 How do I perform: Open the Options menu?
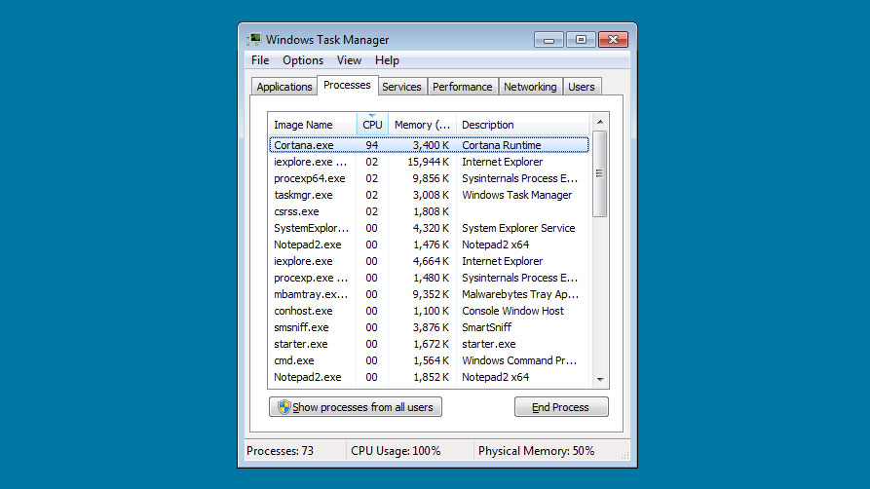tap(303, 60)
